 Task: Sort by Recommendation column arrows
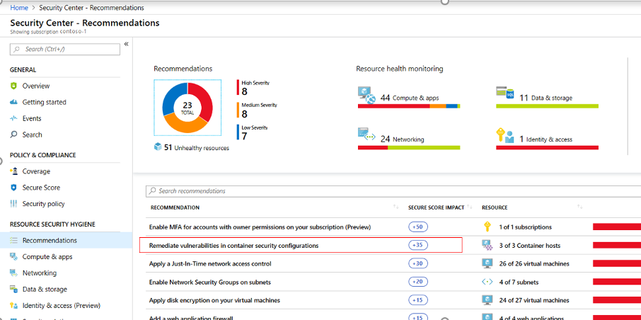tap(395, 207)
